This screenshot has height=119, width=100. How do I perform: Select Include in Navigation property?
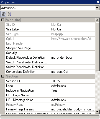pos(20,90)
